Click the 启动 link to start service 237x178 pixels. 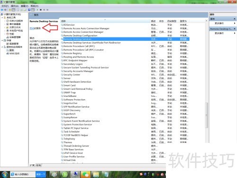point(32,28)
